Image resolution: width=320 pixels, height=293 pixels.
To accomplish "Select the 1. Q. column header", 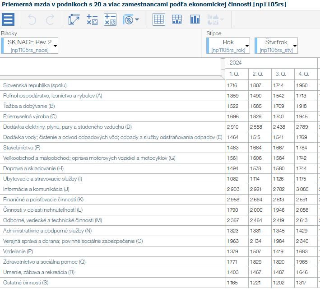I will point(234,74).
